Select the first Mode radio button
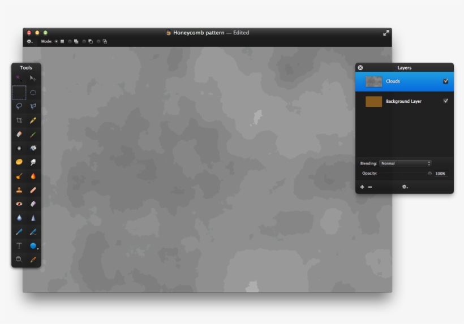464x324 pixels. (x=56, y=41)
